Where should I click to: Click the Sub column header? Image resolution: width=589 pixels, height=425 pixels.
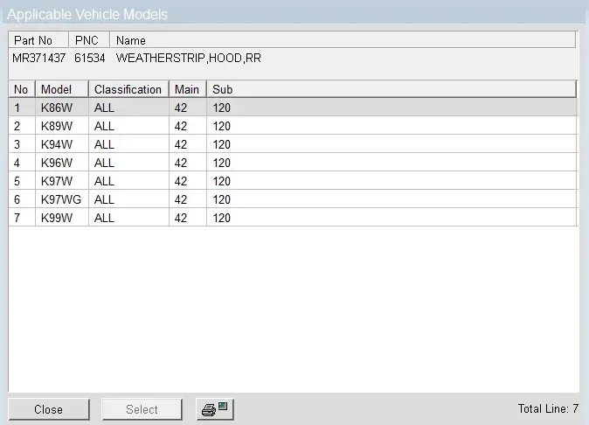coord(392,89)
